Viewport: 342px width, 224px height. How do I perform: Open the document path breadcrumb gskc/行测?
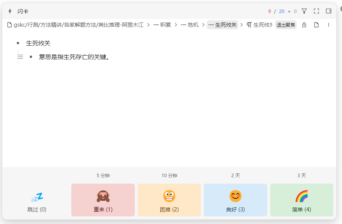tap(76, 25)
